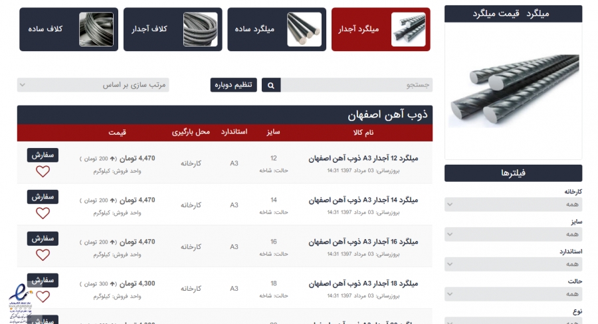Order میلگرد 12 آجدار with سفارش button
This screenshot has width=598, height=324.
43,155
